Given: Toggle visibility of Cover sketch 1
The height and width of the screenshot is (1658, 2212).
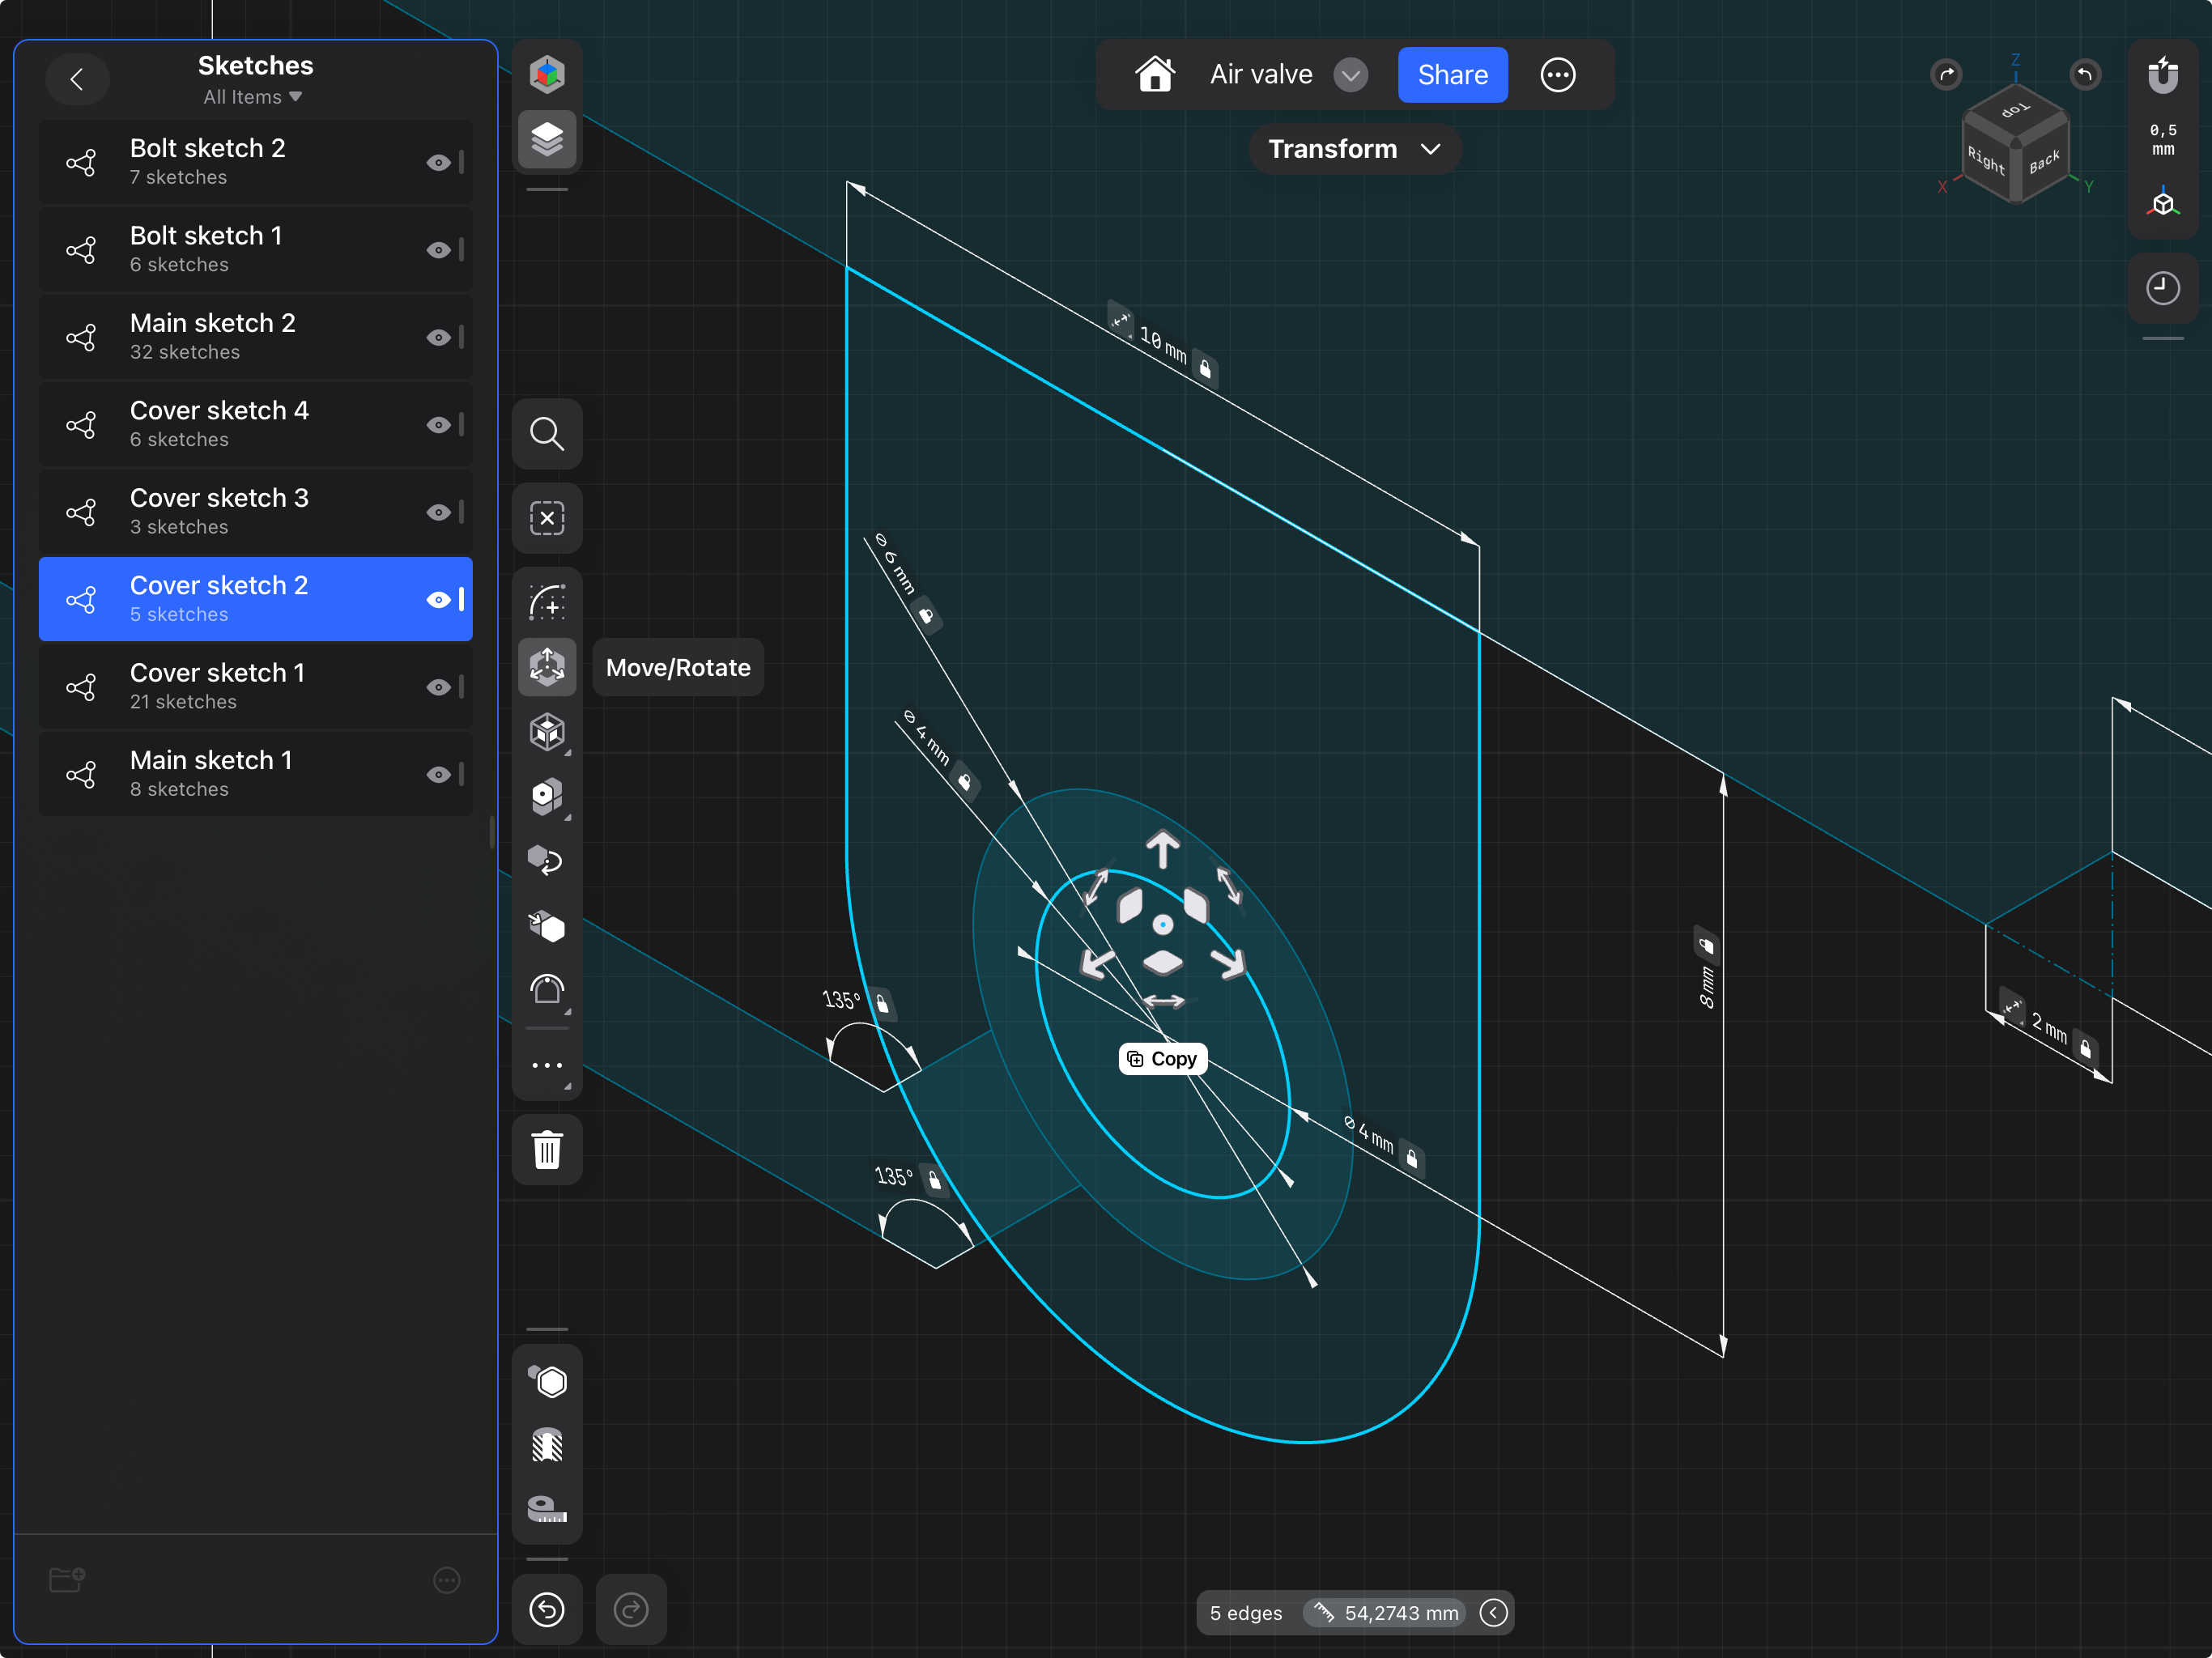Looking at the screenshot, I should click(x=439, y=687).
